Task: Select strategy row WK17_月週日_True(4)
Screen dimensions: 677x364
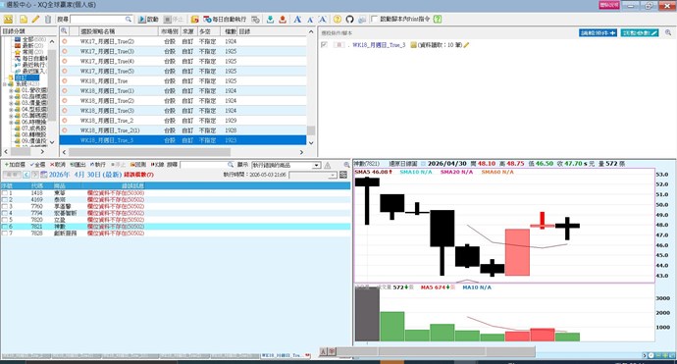Action: (183, 61)
